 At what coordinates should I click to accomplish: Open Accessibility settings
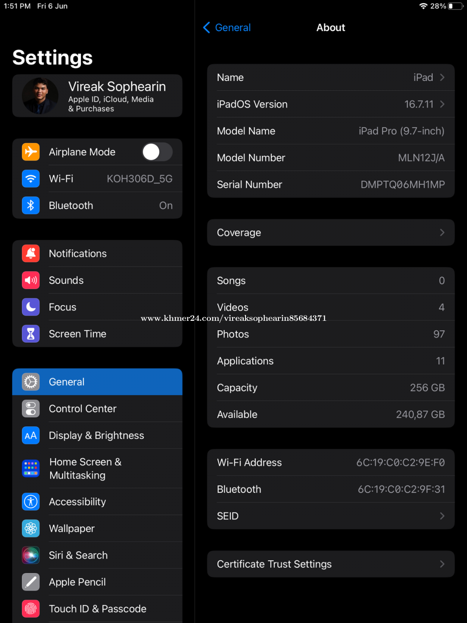97,502
